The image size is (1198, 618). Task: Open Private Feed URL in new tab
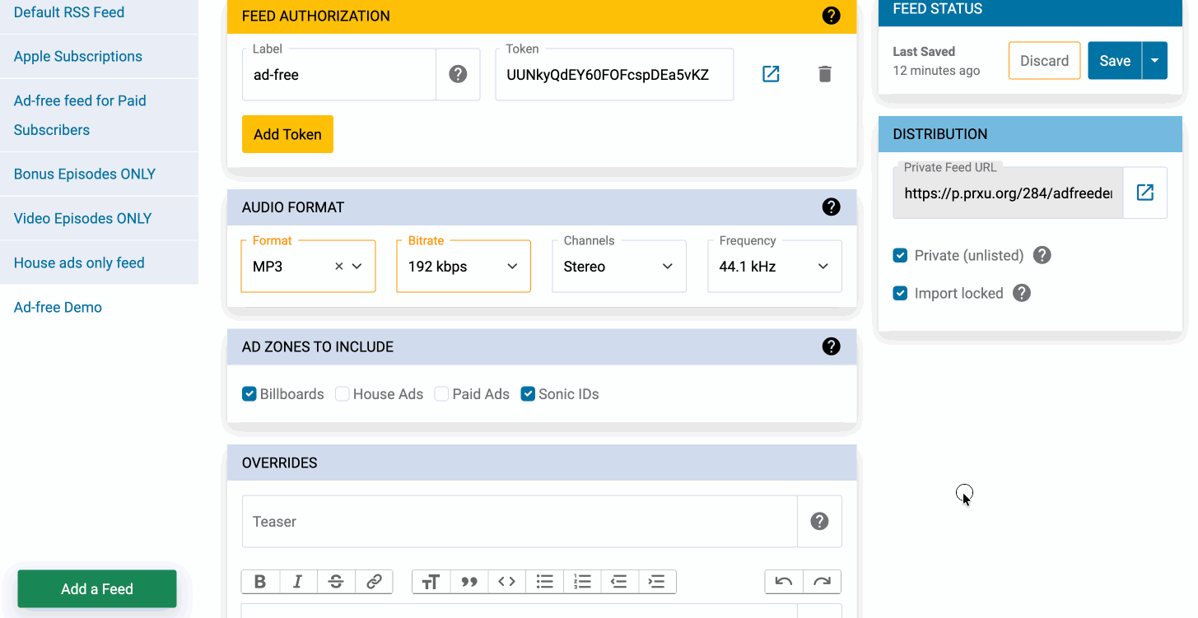(1144, 193)
